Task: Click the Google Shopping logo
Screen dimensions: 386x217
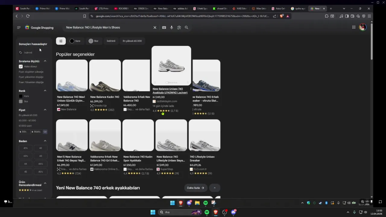Action: [39, 27]
